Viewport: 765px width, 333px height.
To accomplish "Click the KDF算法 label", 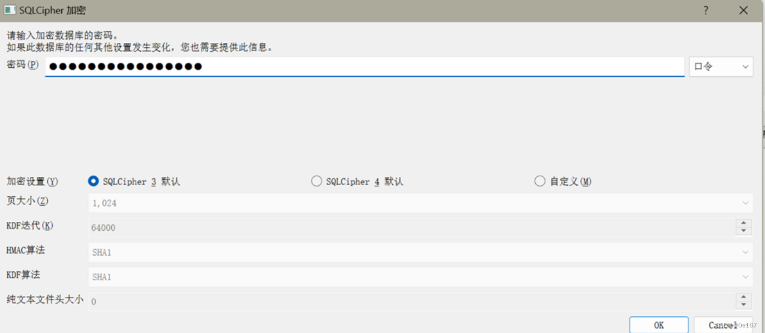I will pyautogui.click(x=23, y=275).
